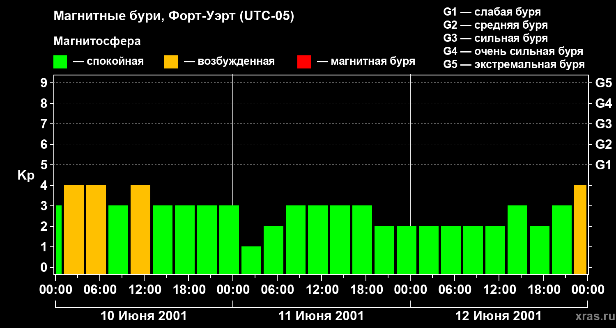This screenshot has height=328, width=616.
Task: Click the '06:00' time label of 10 June
Action: (100, 289)
